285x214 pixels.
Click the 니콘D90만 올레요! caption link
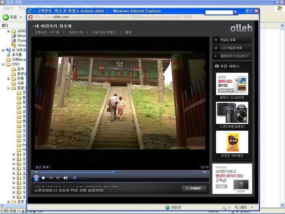(232, 126)
